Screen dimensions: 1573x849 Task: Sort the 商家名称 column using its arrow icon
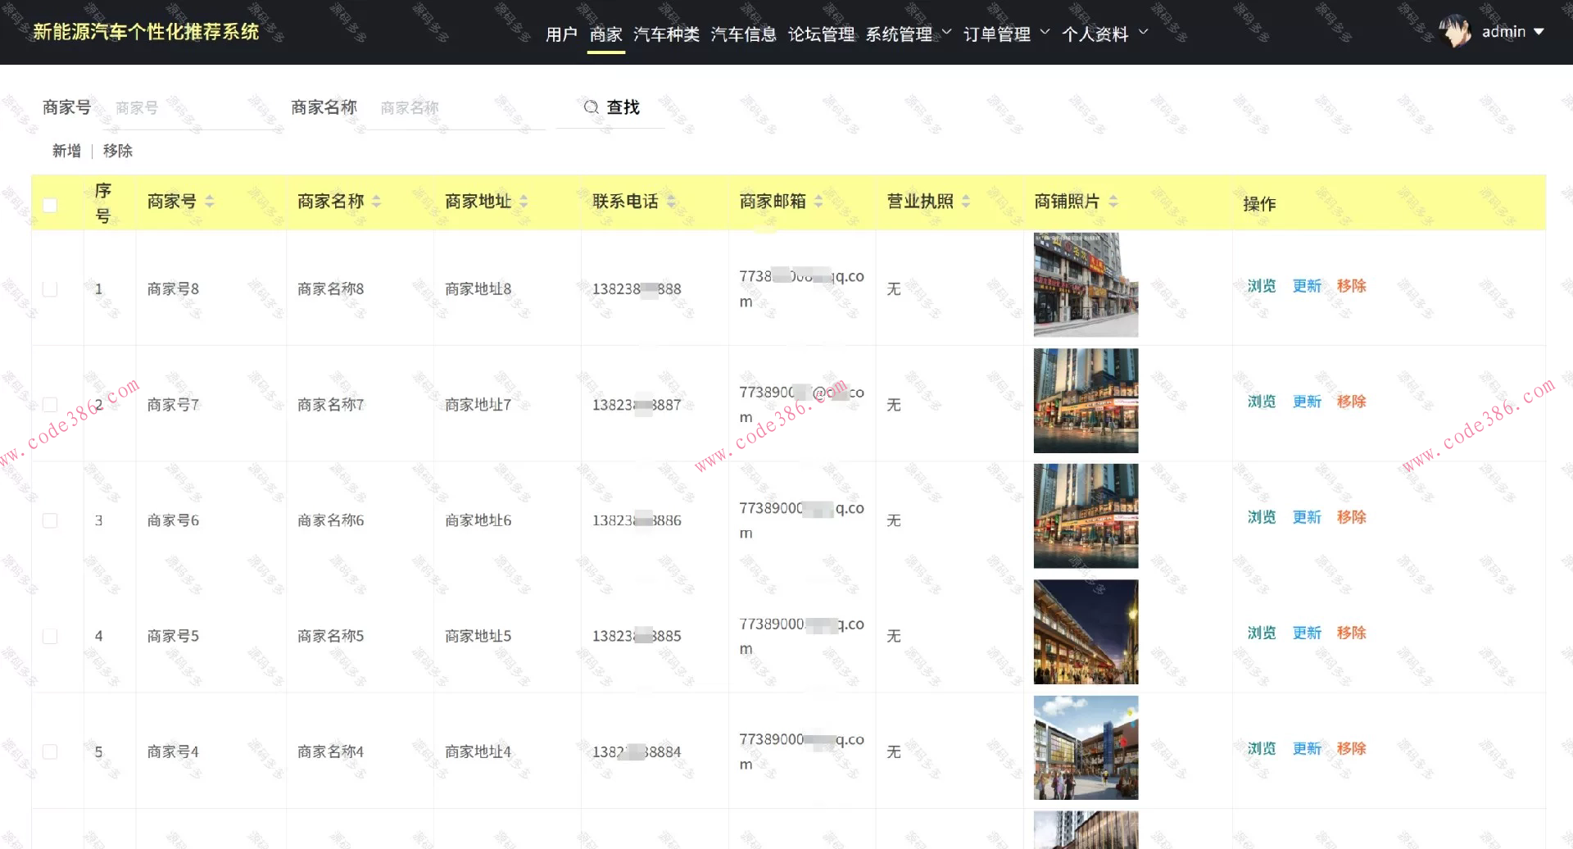click(376, 202)
